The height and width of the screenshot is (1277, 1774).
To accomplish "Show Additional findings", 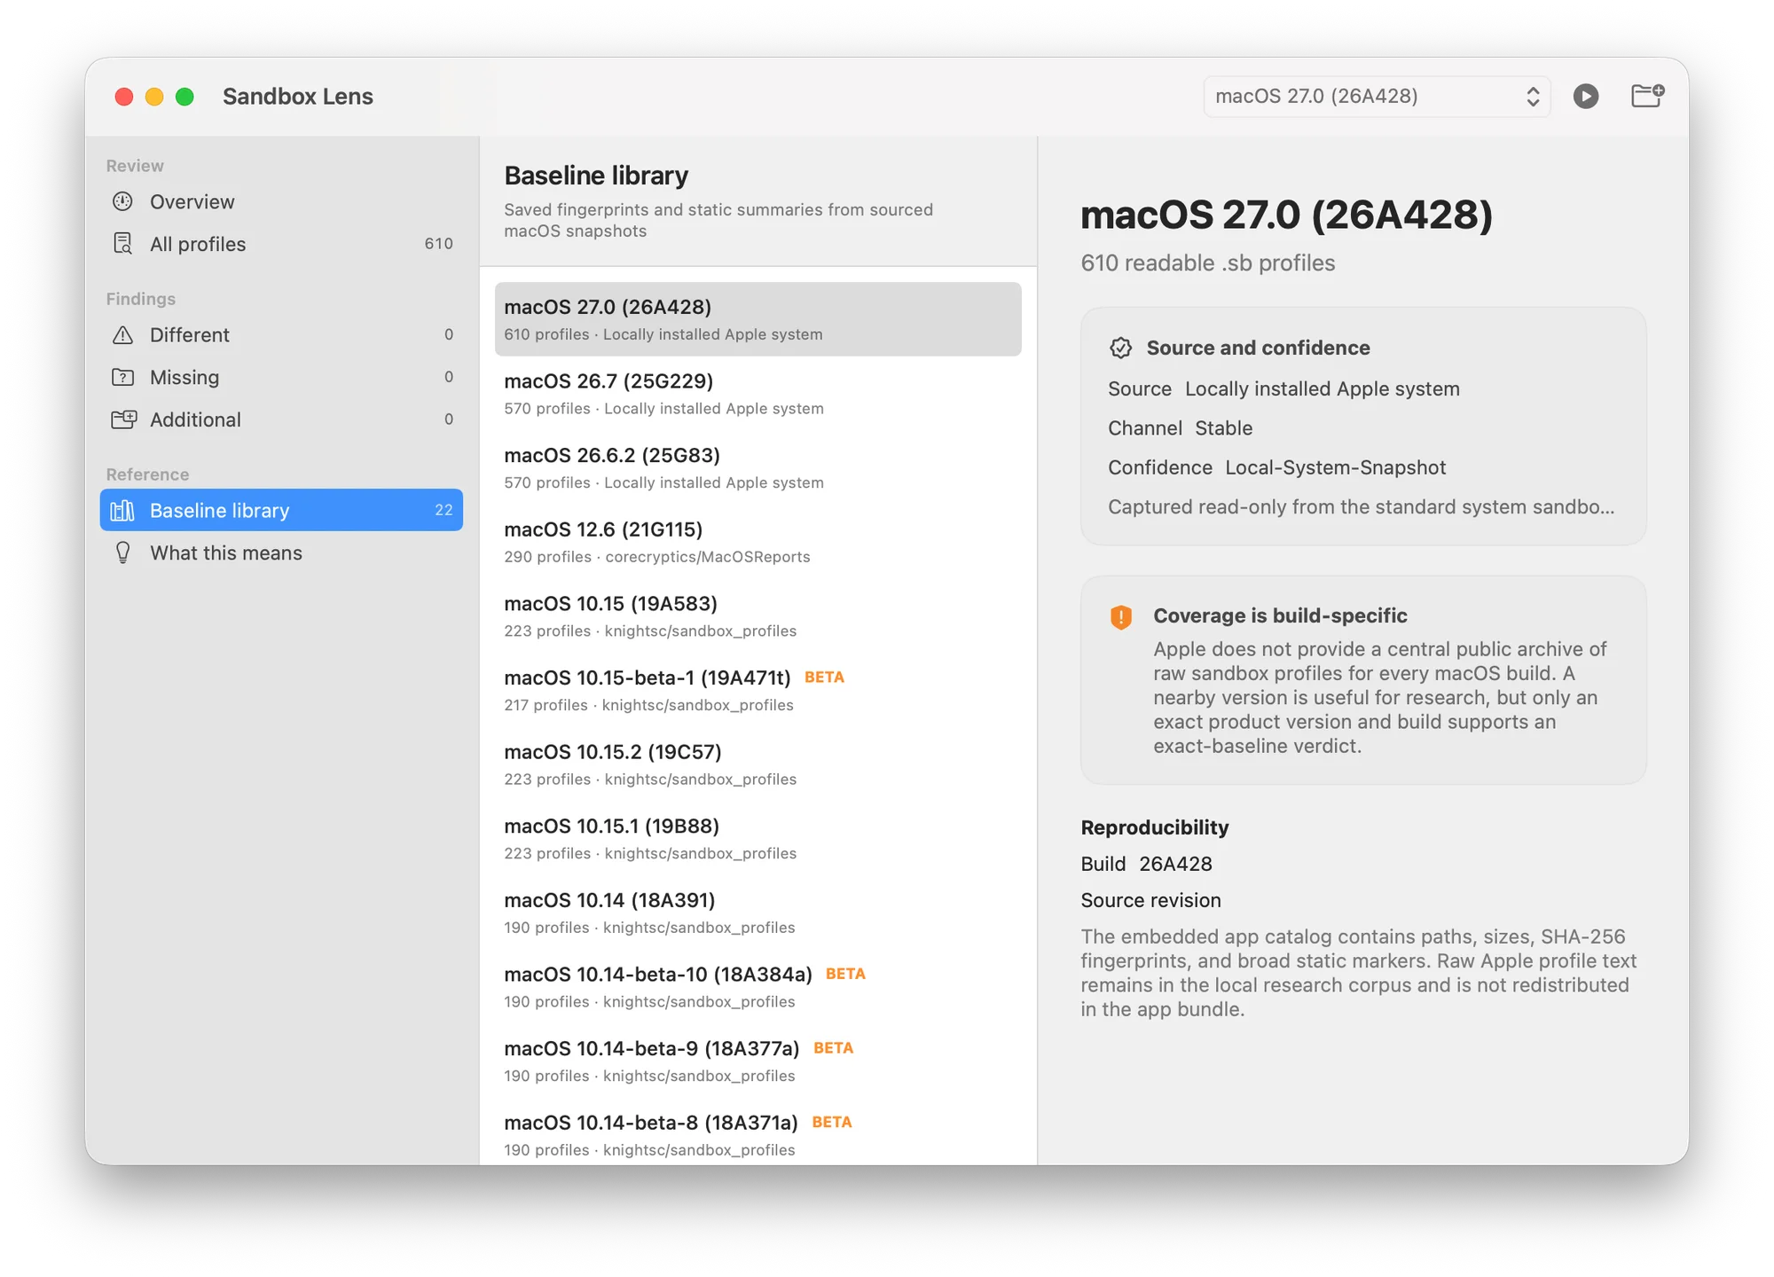I will (x=281, y=419).
